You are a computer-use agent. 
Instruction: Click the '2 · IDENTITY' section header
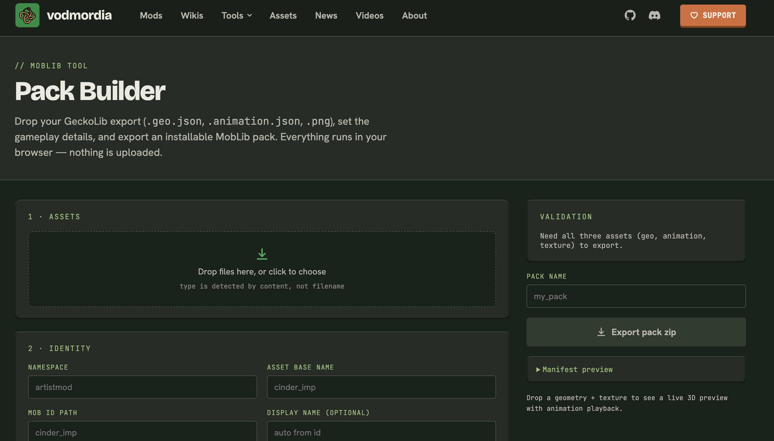tap(59, 348)
